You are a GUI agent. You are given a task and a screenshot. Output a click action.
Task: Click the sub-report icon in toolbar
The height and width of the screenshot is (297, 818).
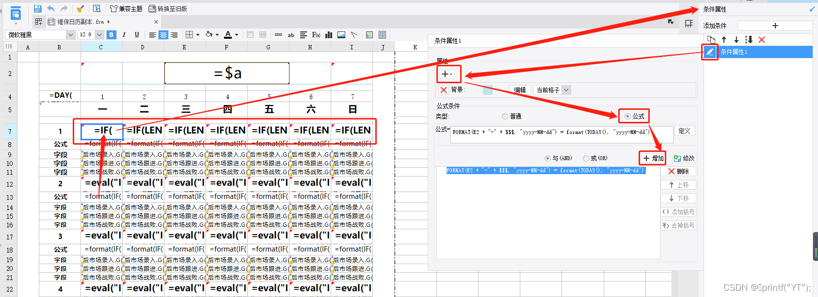pos(369,35)
